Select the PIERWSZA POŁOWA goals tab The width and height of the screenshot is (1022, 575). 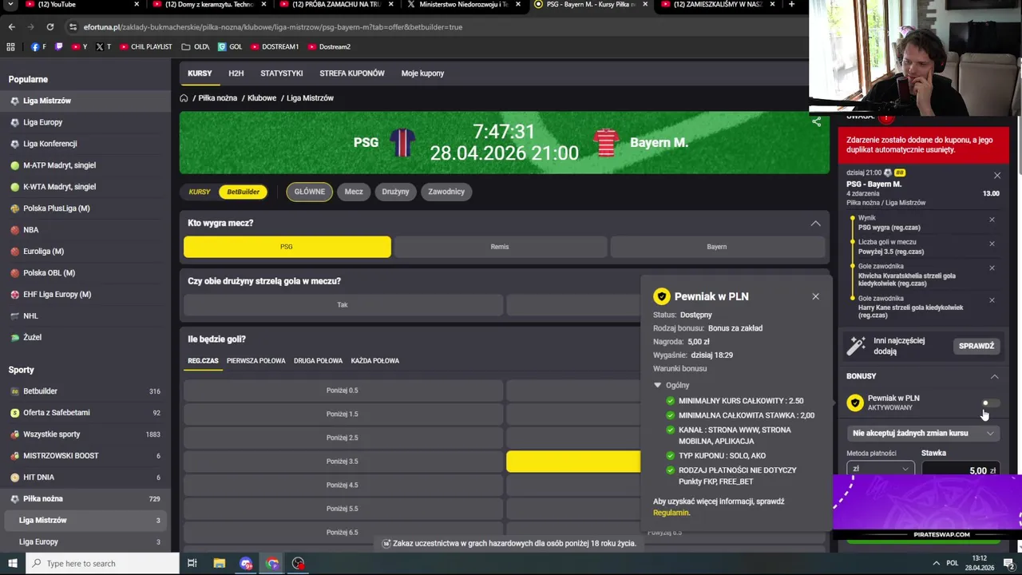tap(255, 361)
